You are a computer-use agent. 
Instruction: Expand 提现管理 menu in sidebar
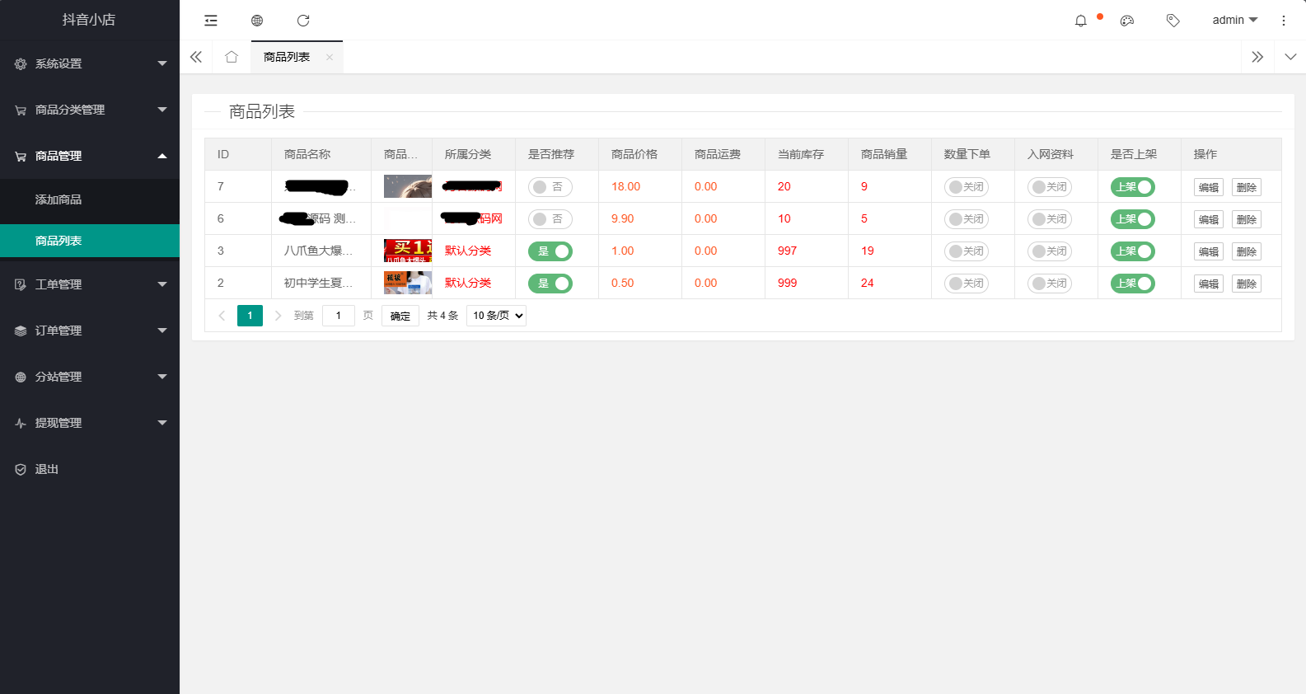tap(90, 423)
